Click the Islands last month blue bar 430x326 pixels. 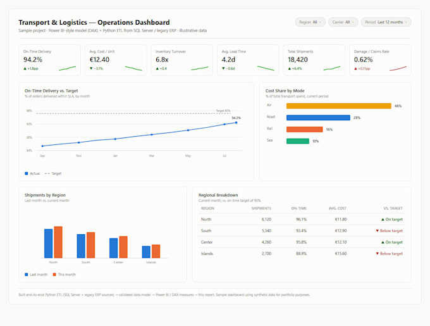point(146,252)
